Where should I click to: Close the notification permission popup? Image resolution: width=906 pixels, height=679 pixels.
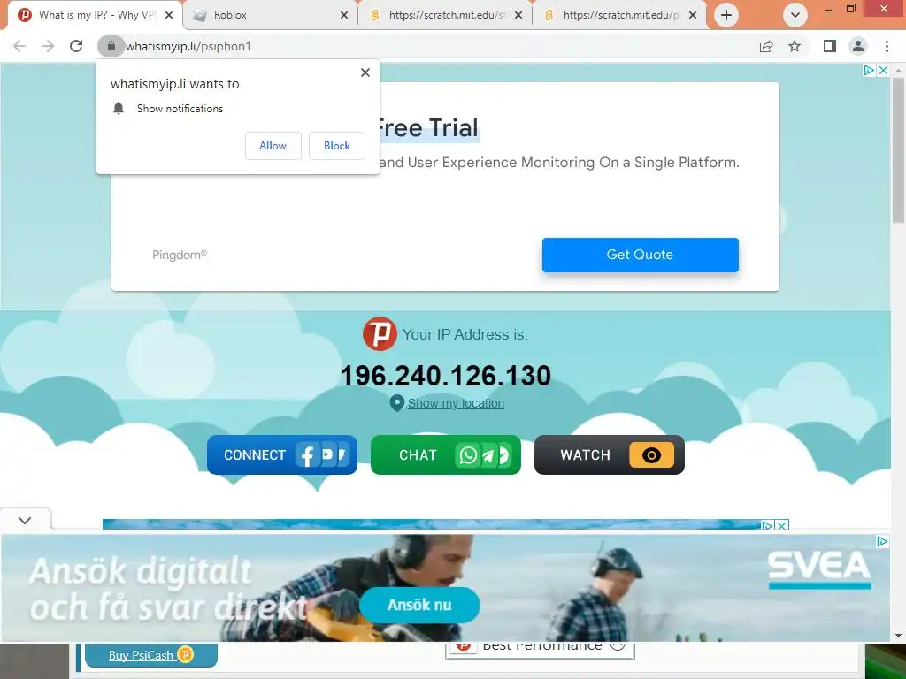(x=365, y=72)
